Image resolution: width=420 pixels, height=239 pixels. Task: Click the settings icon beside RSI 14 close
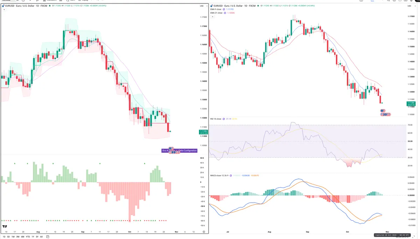(x=224, y=119)
